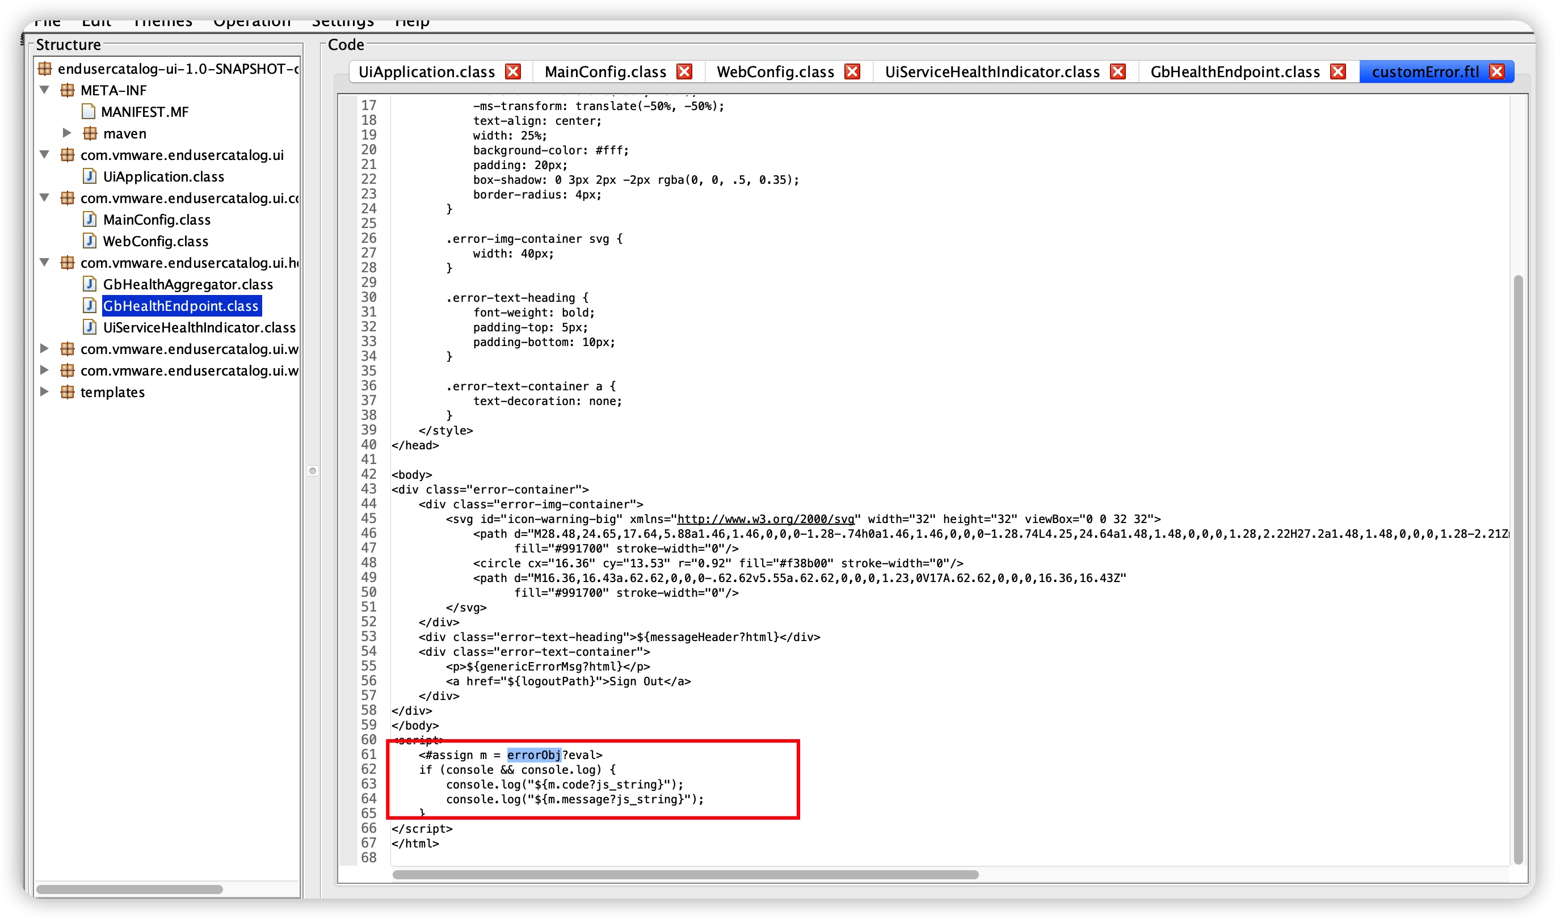
Task: Switch to the UiServiceHealthIndicator.class tab
Action: (992, 72)
